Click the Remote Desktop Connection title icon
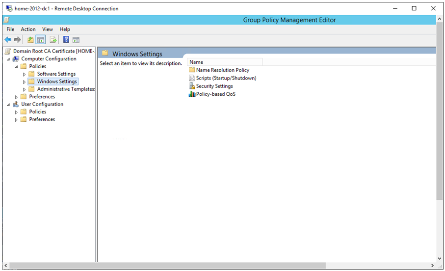Viewport: 445px width, 271px height. point(9,8)
